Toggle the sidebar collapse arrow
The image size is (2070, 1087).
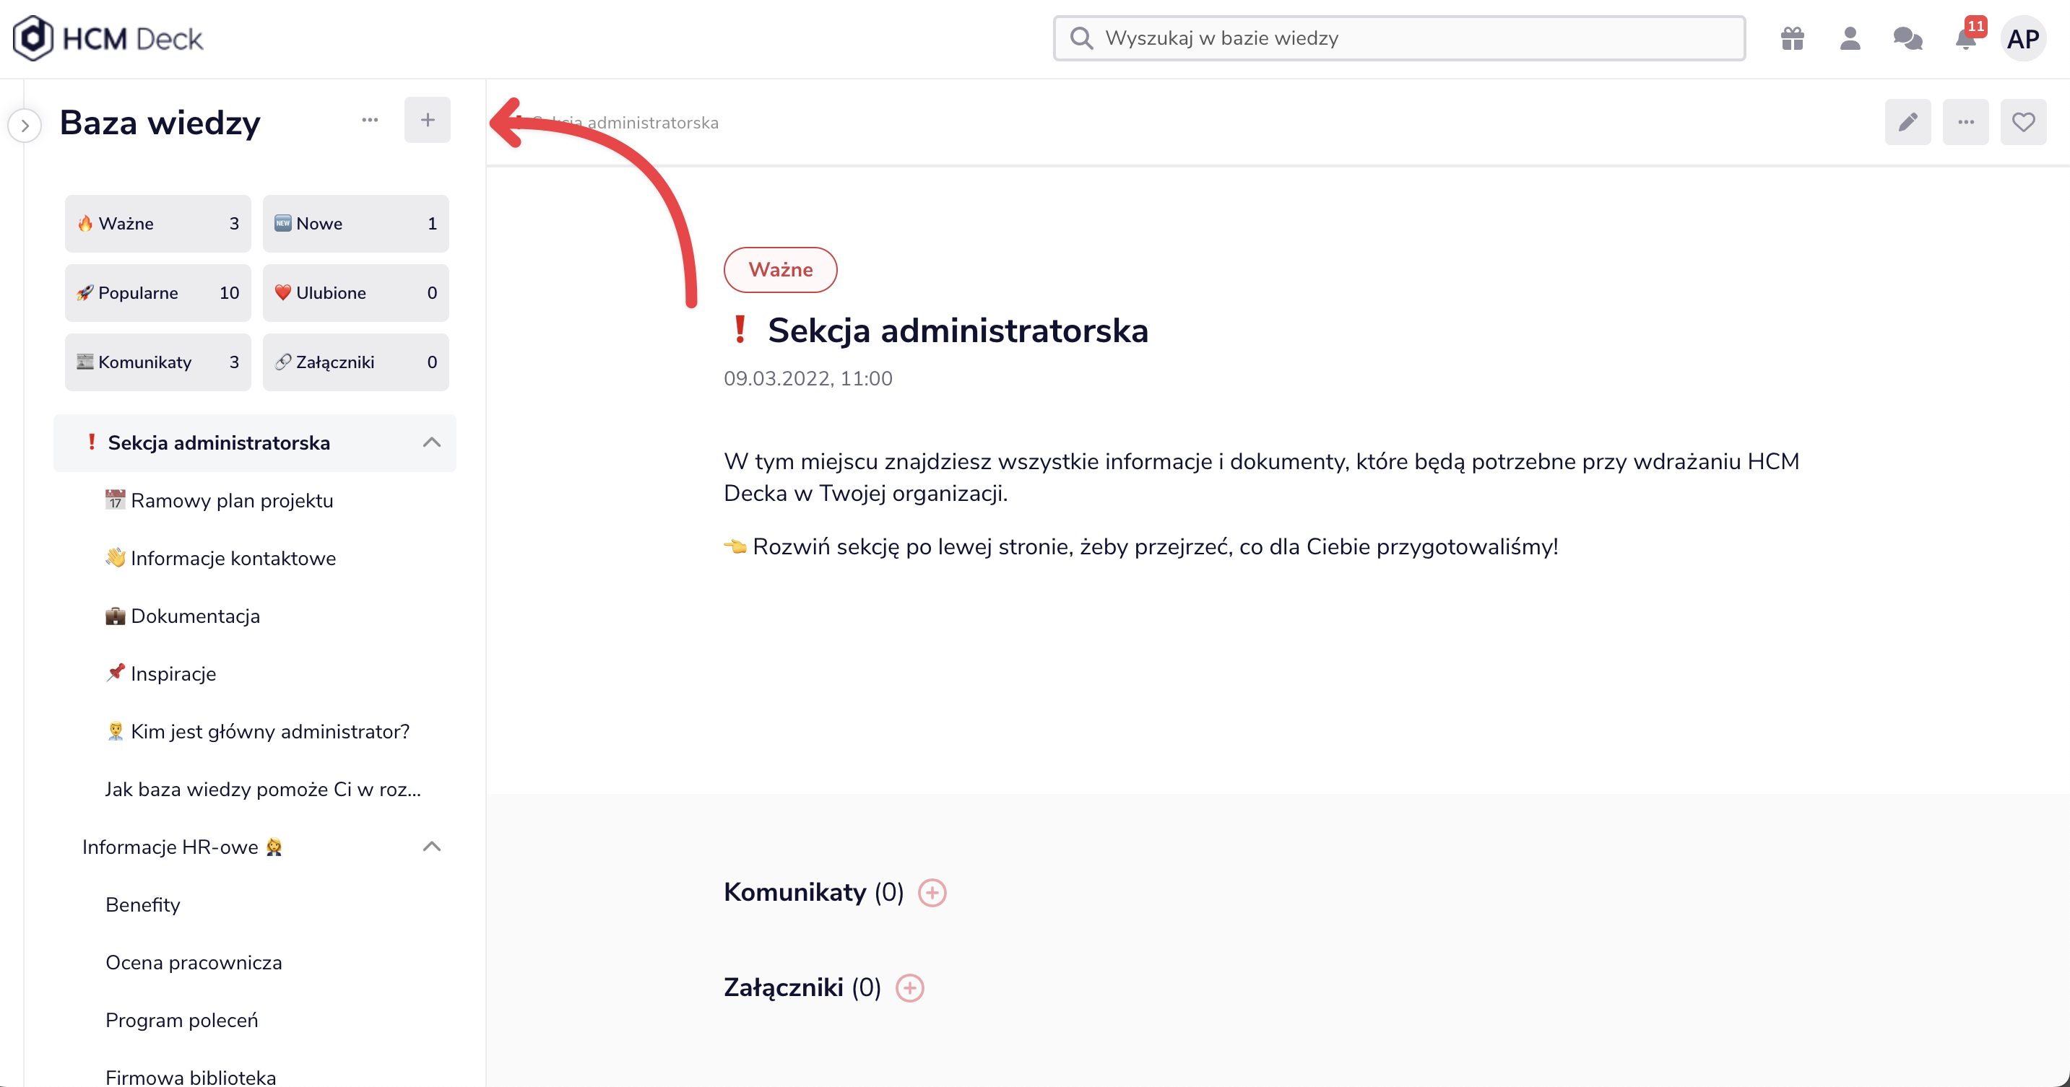25,126
